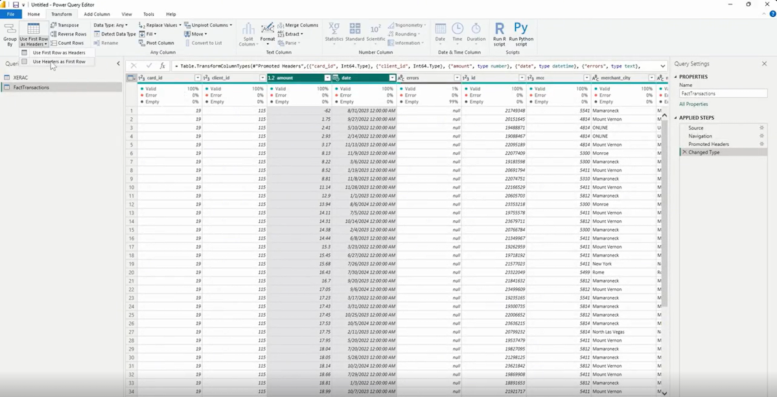Open settings gear for Navigation step

tap(761, 136)
